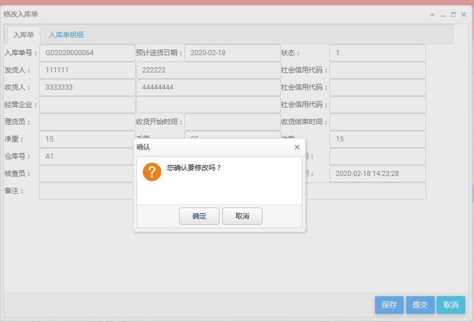
Task: Click the 预计送货日期 field 2020-02-18
Action: pyautogui.click(x=233, y=53)
